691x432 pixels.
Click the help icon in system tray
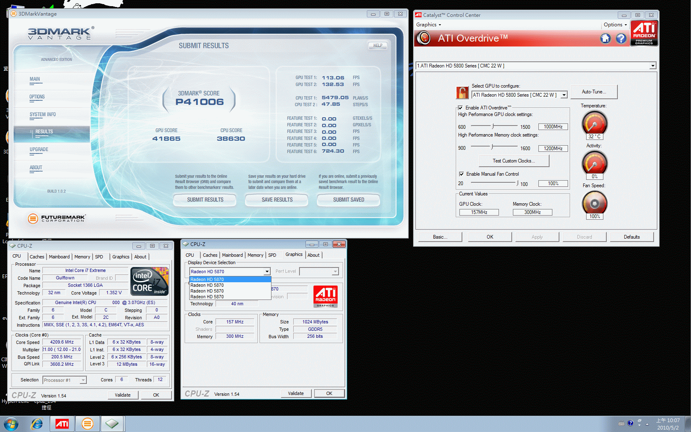point(630,423)
